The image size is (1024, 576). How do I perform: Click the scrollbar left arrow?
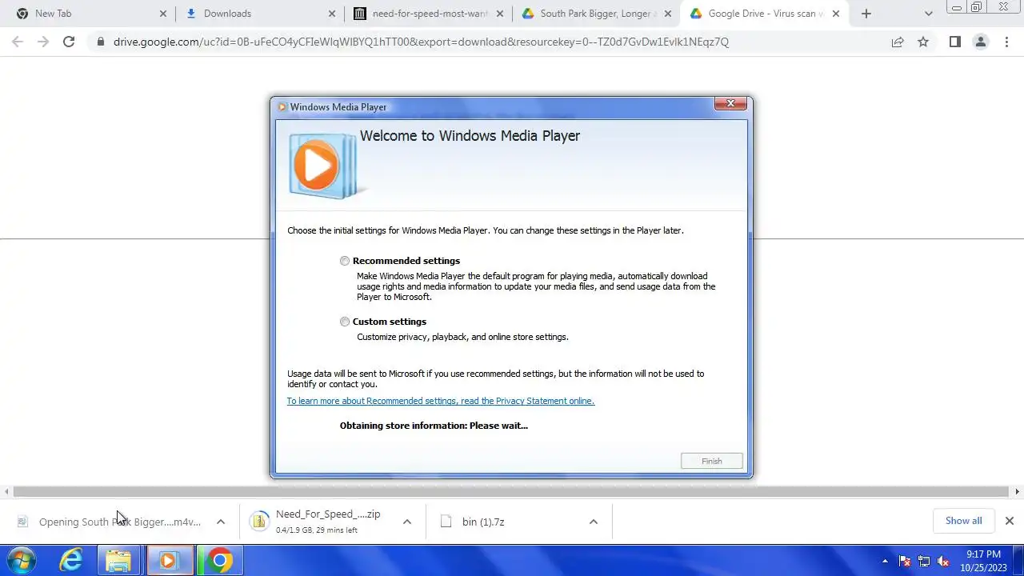coord(6,492)
